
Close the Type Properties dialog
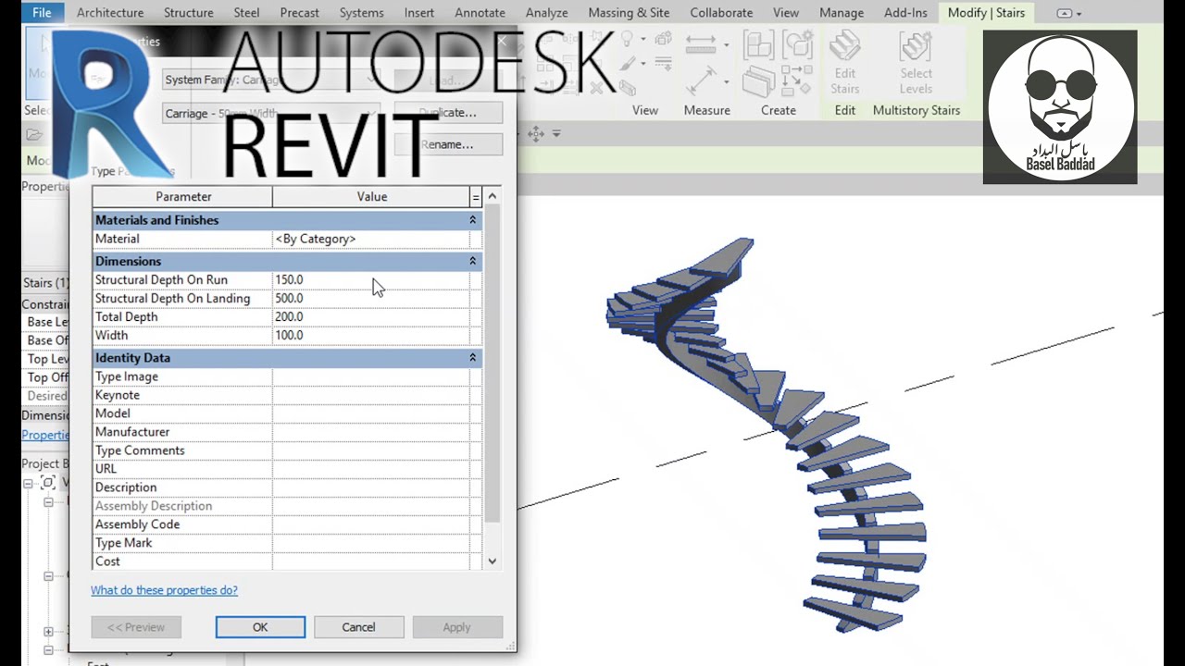tap(502, 42)
